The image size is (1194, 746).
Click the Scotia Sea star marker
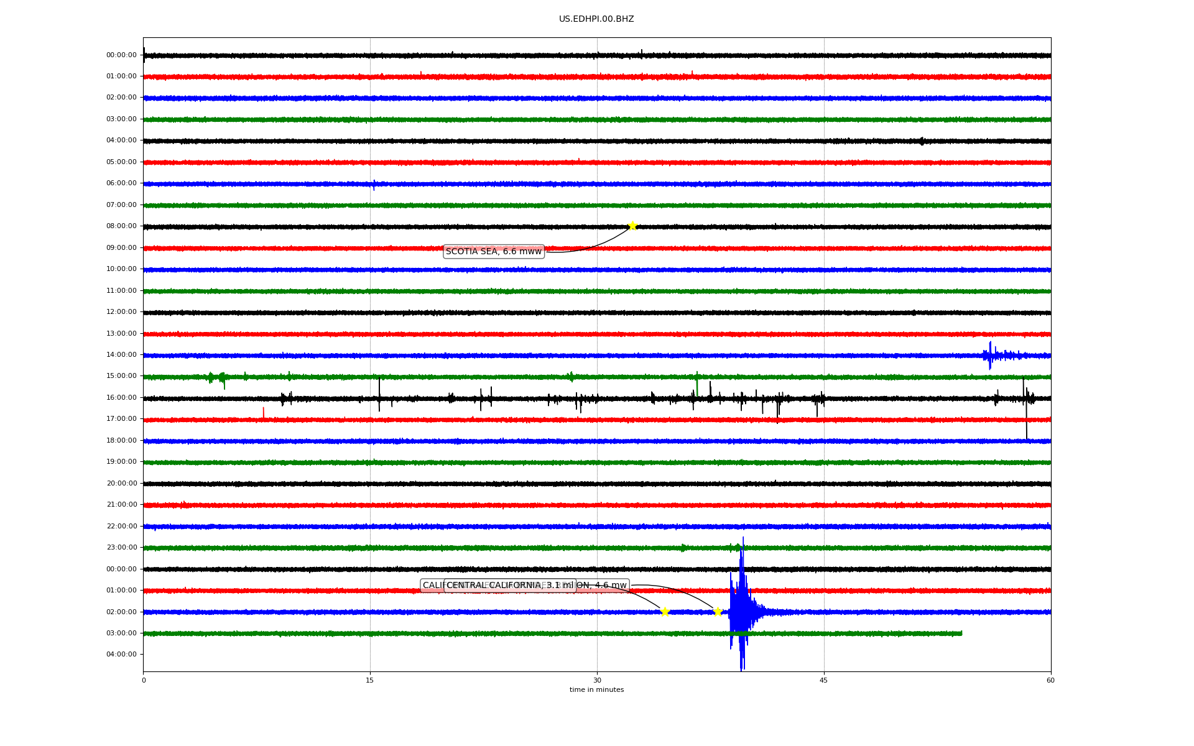632,226
